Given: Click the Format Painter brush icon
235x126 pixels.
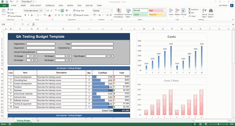Looking at the screenshot, I should (8, 16).
